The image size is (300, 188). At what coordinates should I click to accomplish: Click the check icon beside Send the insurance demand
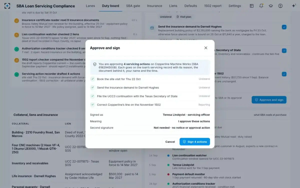click(92, 87)
